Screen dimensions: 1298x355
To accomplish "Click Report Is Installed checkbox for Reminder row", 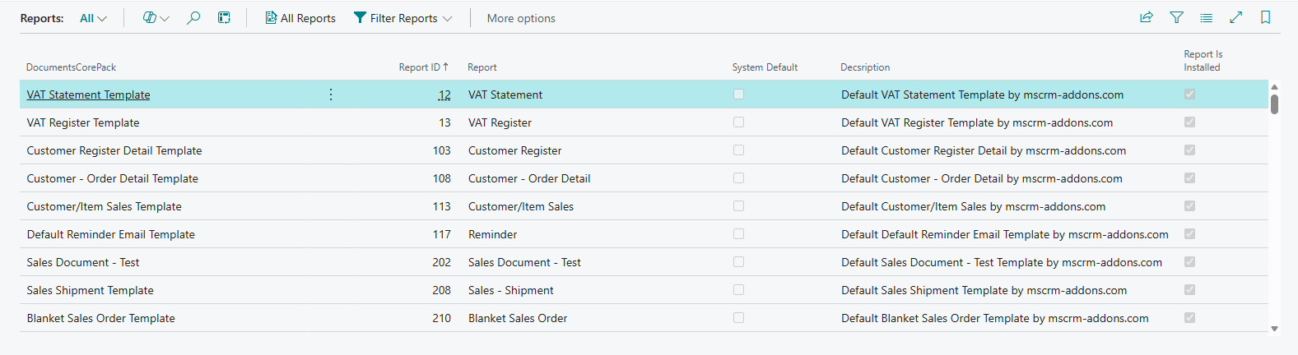I will pos(1189,234).
